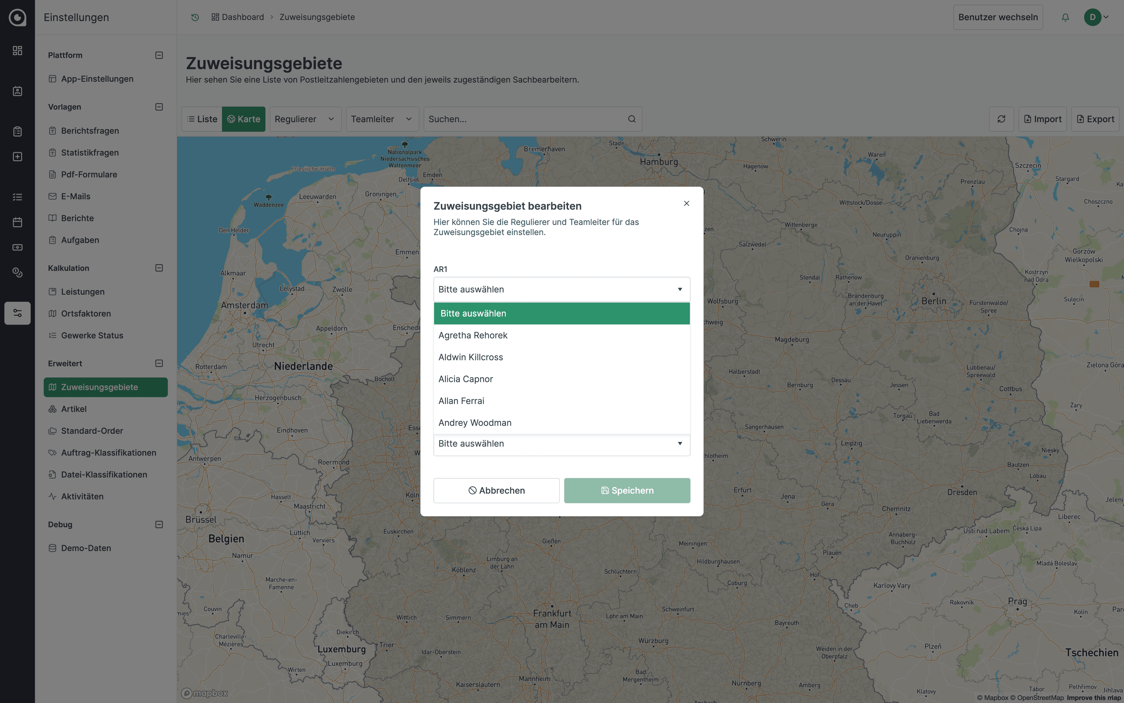Viewport: 1124px width, 703px height.
Task: Open Auftrag-Klassifikationen in sidebar
Action: [x=106, y=453]
